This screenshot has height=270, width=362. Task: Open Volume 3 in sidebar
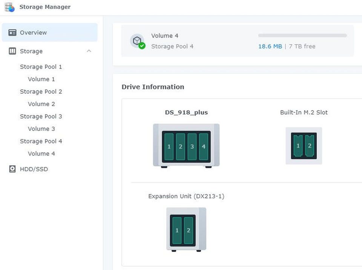tap(41, 129)
